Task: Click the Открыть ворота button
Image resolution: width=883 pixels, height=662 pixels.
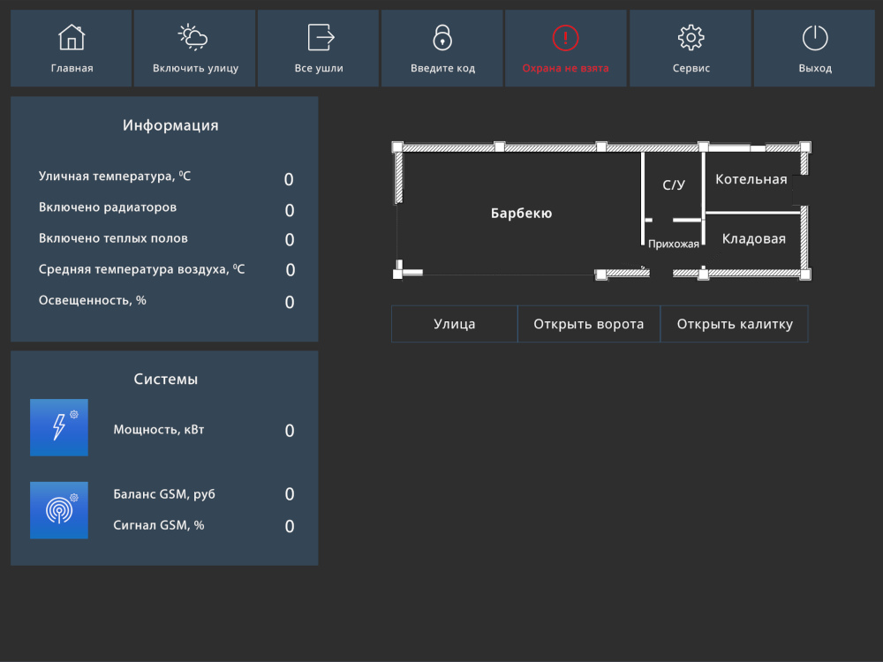Action: [x=588, y=324]
